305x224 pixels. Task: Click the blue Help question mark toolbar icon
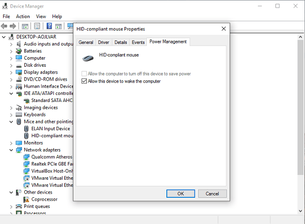pyautogui.click(x=49, y=26)
